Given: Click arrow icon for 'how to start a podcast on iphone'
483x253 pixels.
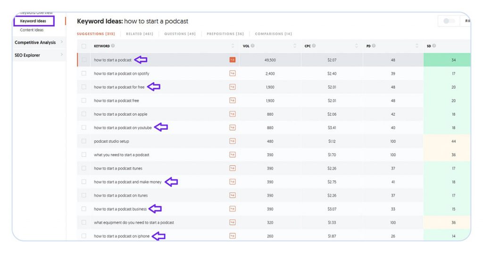Looking at the screenshot, I should [x=233, y=236].
